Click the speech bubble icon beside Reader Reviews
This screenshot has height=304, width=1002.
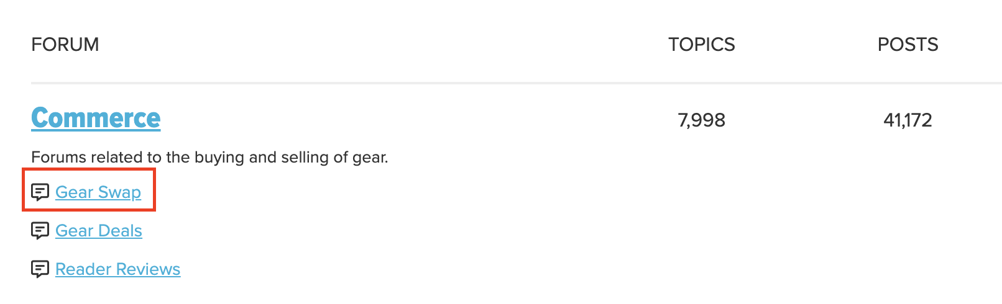(40, 269)
